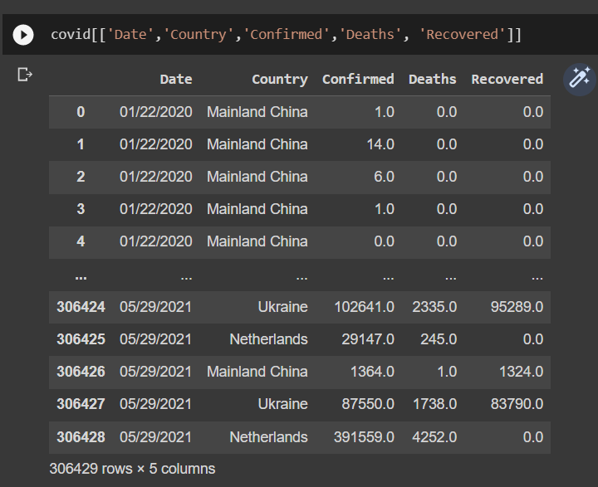
Task: Select the Deaths column header
Action: (433, 80)
